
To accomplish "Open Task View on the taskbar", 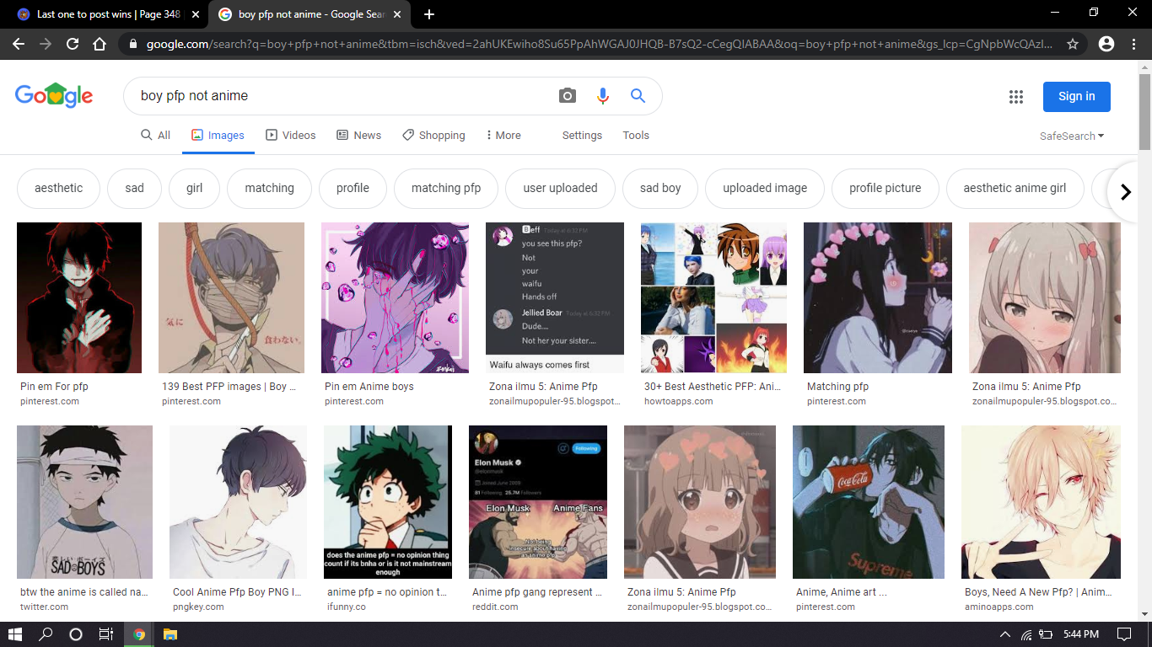I will click(106, 634).
